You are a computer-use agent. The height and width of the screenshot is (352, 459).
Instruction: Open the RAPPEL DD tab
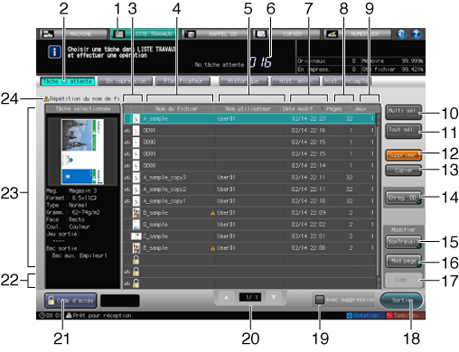[x=215, y=34]
